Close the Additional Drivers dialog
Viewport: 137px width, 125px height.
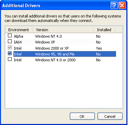click(x=122, y=5)
